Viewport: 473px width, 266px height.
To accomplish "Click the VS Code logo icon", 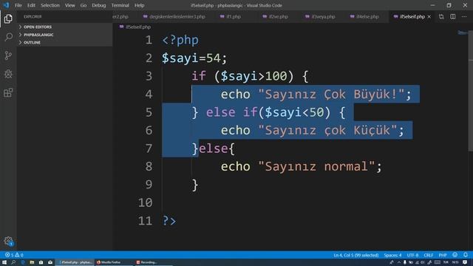I will point(6,5).
